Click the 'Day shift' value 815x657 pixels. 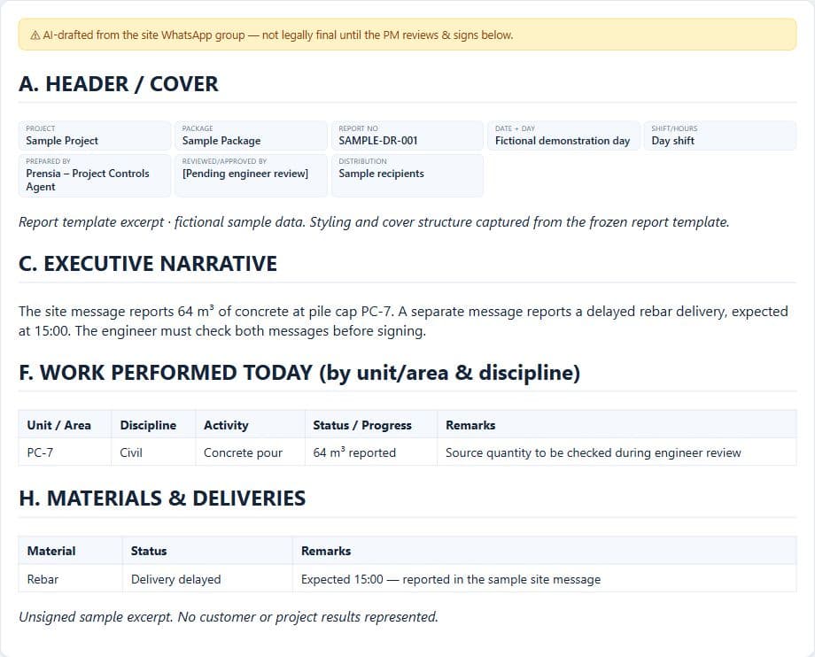coord(672,141)
